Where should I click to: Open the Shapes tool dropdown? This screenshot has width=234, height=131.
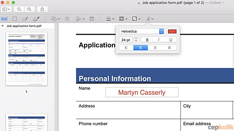click(56, 19)
